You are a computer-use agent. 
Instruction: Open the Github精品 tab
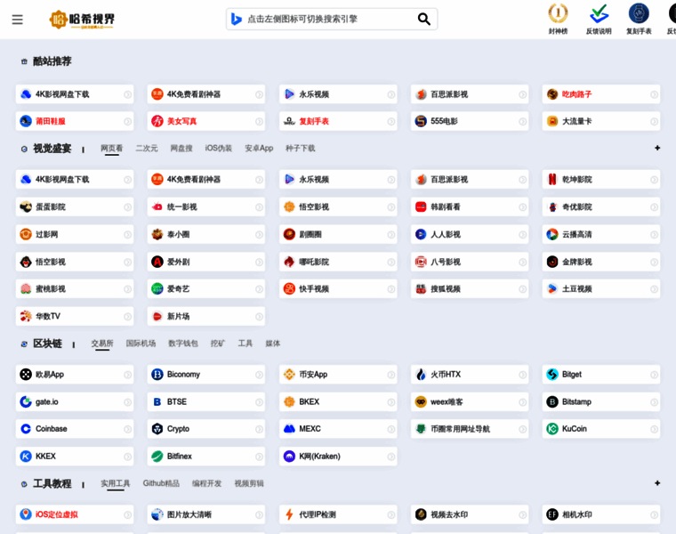coord(161,483)
